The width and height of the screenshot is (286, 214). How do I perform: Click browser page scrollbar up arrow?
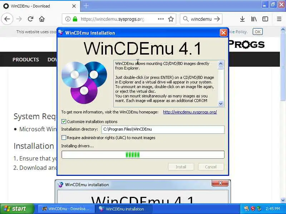tap(283, 30)
